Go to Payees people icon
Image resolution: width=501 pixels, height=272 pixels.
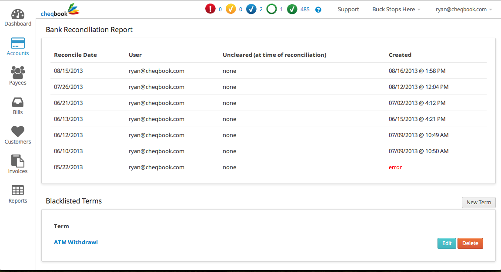point(18,72)
